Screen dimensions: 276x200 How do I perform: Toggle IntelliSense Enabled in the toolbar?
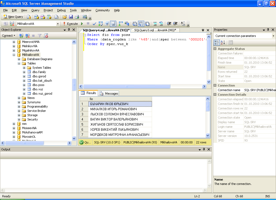[x=113, y=24]
